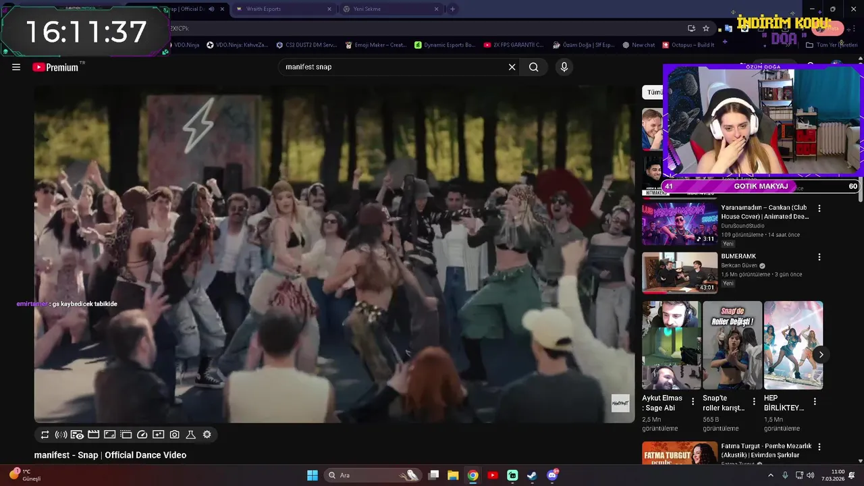Open the 2X FPS GARANTİ bookmark
The width and height of the screenshot is (864, 486).
coord(514,45)
